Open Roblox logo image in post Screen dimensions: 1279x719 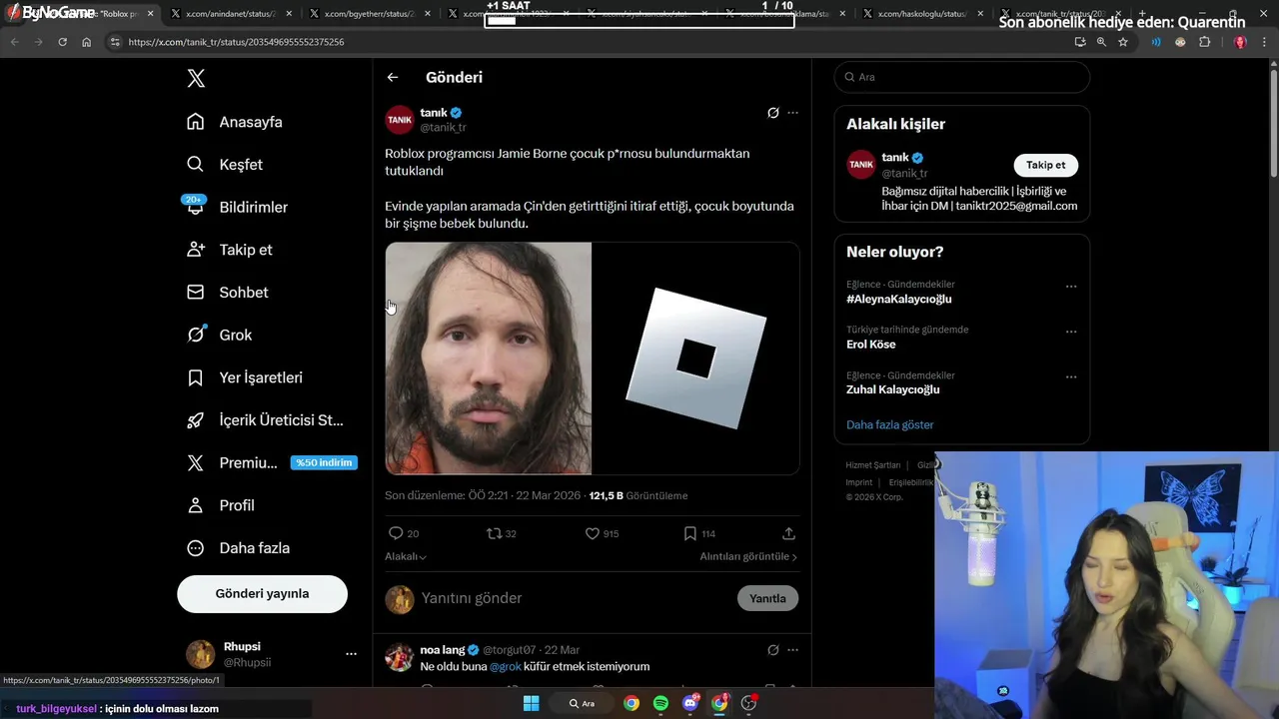tap(696, 358)
